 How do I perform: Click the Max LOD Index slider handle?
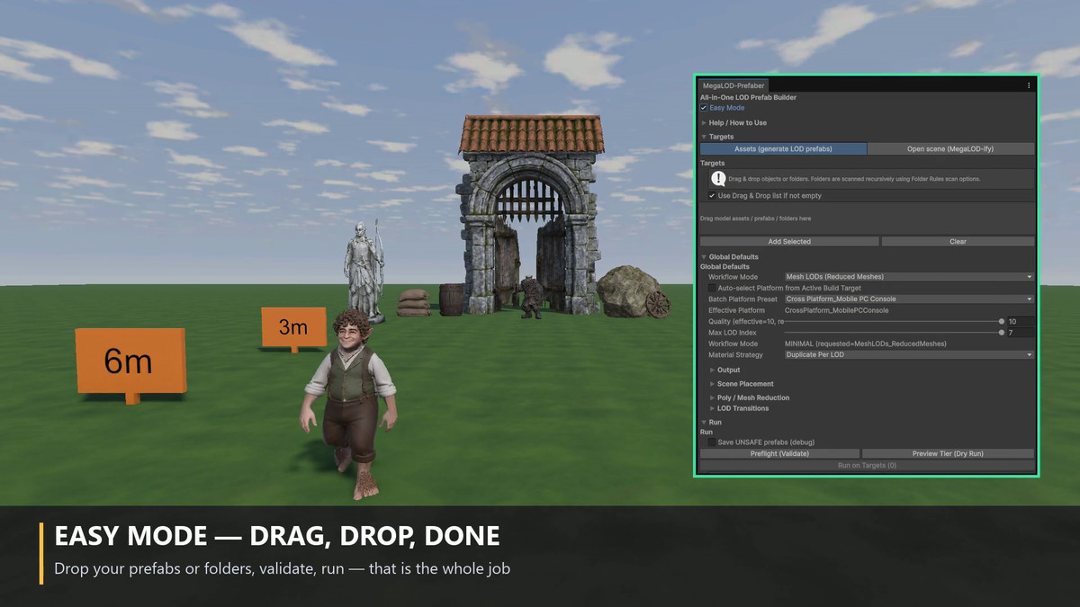(x=1001, y=333)
